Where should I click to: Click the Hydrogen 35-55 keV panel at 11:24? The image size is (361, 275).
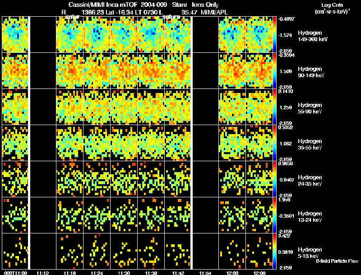point(97,143)
